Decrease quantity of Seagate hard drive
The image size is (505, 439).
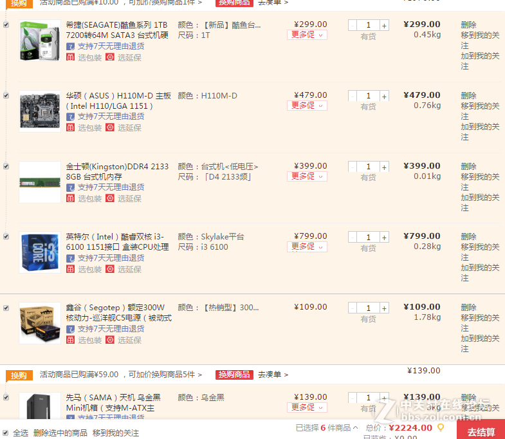[x=353, y=26]
